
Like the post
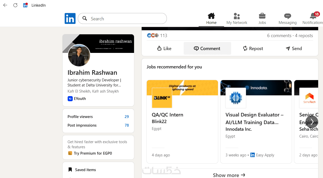click(x=164, y=48)
